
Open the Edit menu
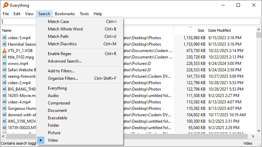click(x=17, y=14)
